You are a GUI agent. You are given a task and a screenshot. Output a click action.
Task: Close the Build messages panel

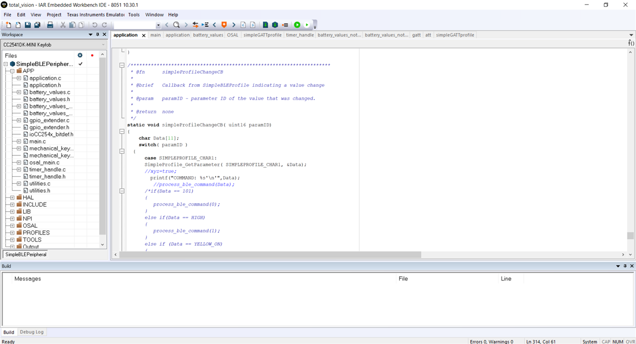pos(632,266)
